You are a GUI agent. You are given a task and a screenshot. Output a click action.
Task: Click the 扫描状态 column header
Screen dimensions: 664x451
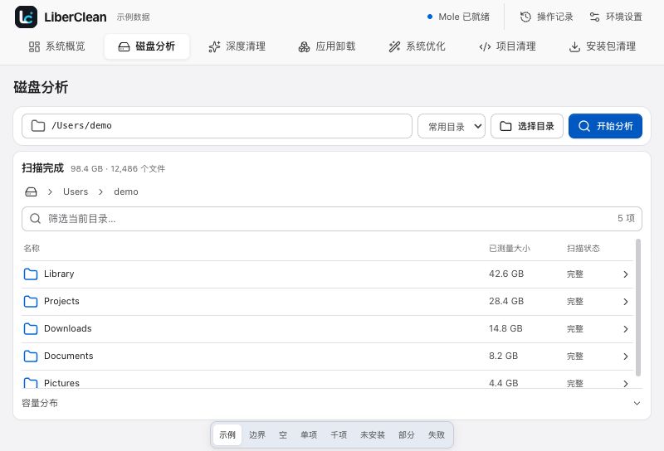pyautogui.click(x=583, y=249)
